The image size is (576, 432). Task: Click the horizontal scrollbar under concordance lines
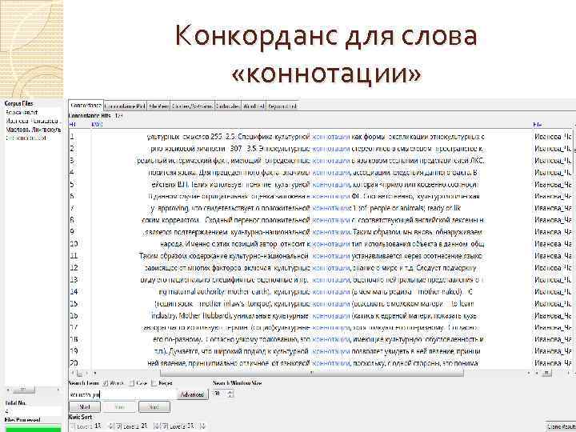312,374
